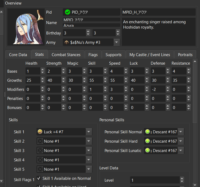The height and width of the screenshot is (187, 200).
Task: Click the stats panel vertical scrollbar
Action: [x=195, y=93]
